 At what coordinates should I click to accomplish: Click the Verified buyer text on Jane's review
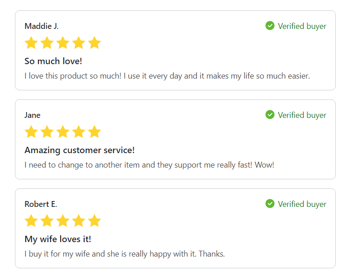tap(302, 115)
